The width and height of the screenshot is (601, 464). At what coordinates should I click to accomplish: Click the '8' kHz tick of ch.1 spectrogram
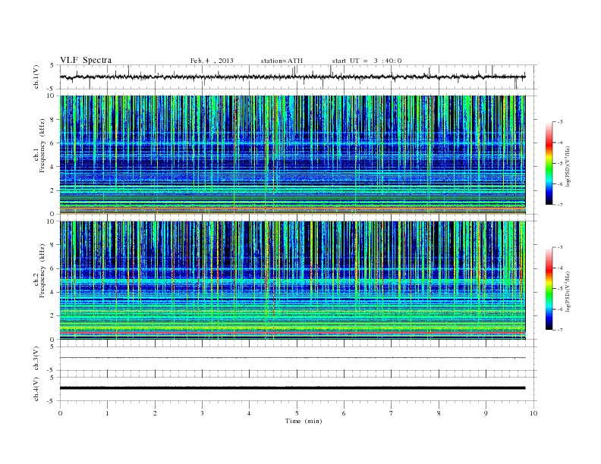52,120
